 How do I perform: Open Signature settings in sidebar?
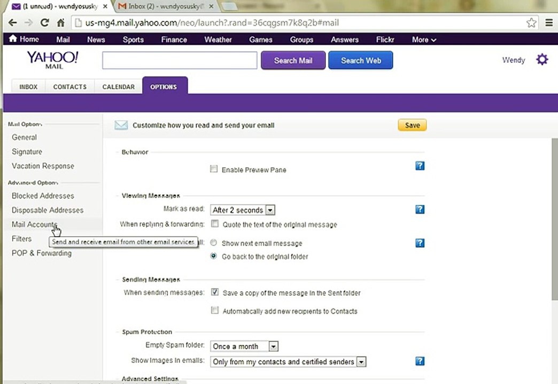click(x=27, y=151)
